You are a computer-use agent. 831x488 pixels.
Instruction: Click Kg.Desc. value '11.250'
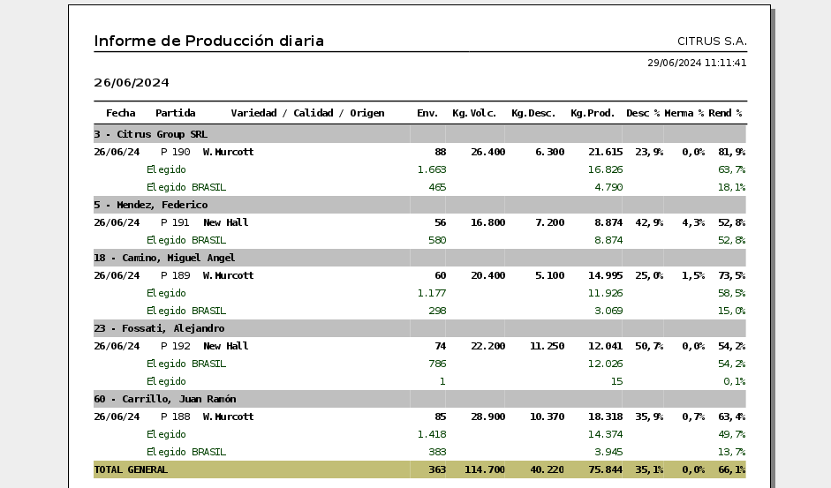pyautogui.click(x=548, y=345)
